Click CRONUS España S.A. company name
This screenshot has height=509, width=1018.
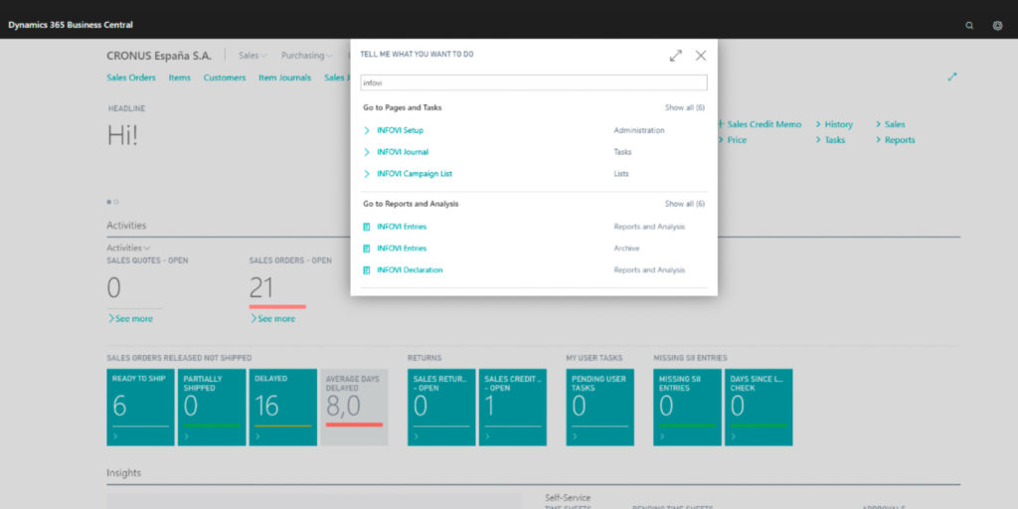pyautogui.click(x=159, y=56)
